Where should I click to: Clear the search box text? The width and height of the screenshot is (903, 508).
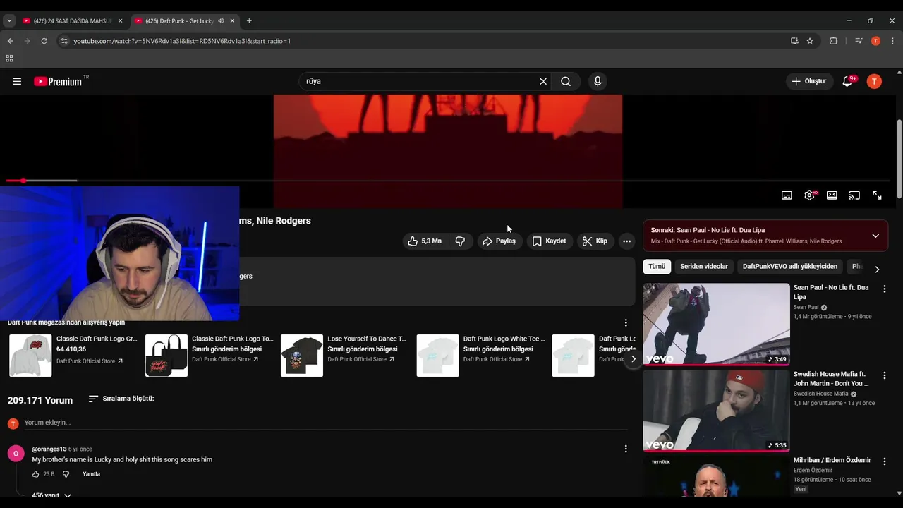(x=543, y=81)
